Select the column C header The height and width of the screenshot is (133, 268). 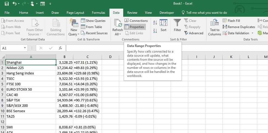[87, 57]
